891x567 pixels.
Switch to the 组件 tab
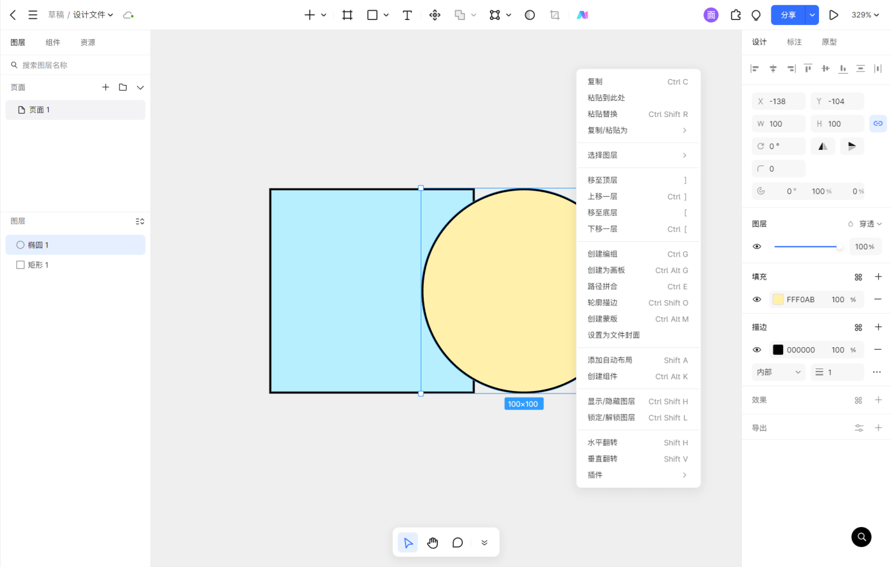pos(53,42)
